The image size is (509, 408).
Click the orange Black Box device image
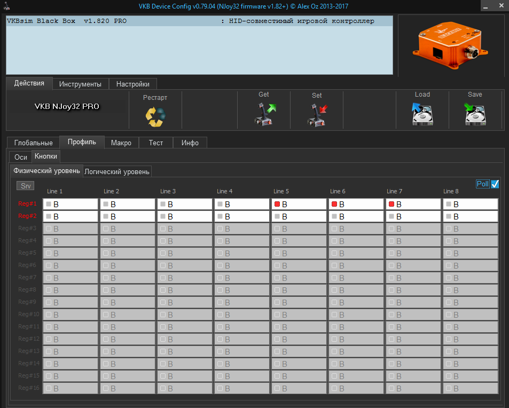(450, 45)
